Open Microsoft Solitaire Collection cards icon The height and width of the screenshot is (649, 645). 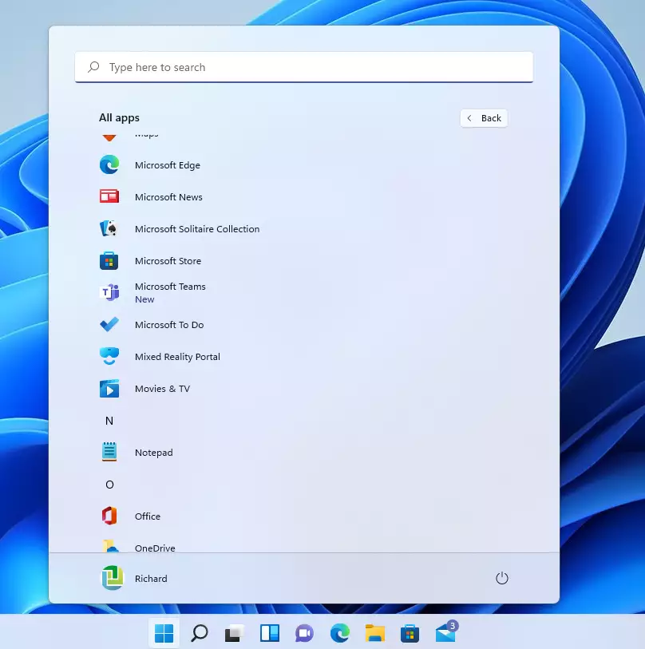[109, 228]
